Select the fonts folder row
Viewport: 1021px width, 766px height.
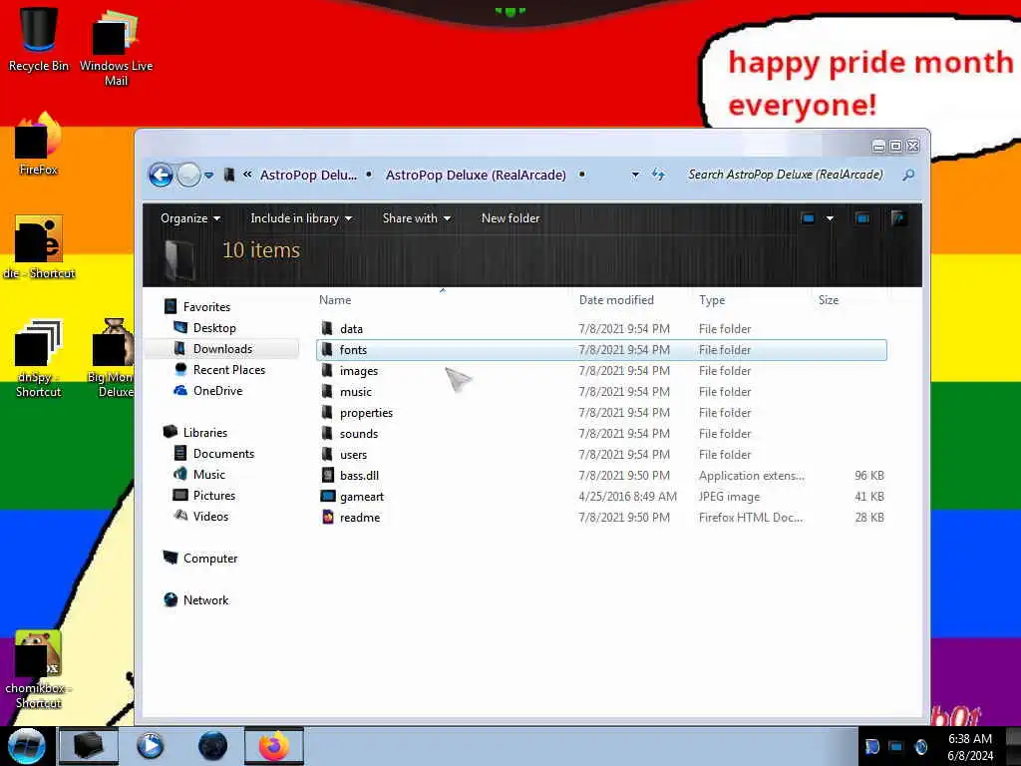(601, 350)
